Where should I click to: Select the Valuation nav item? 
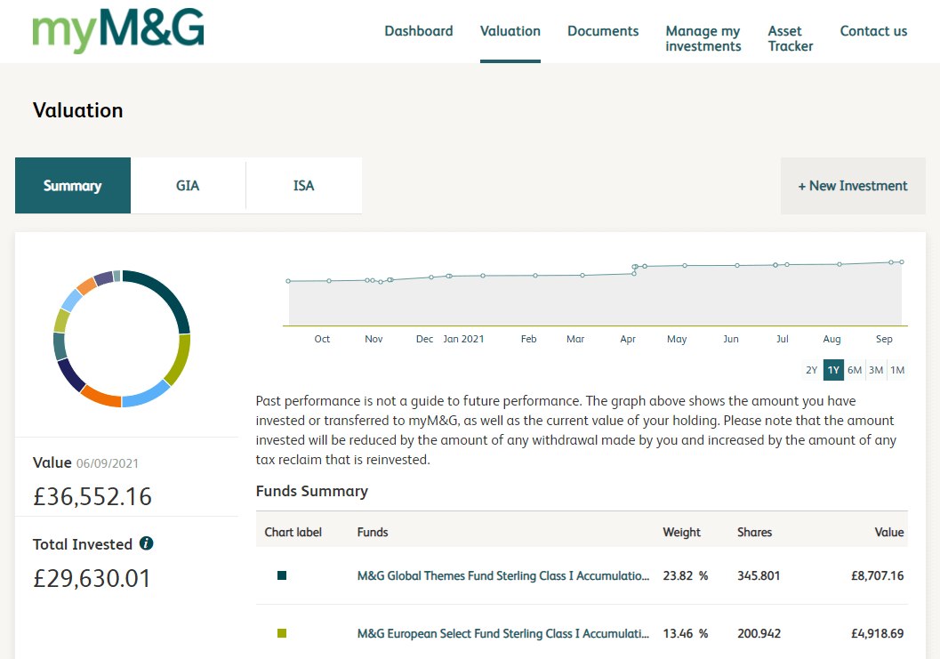[510, 31]
